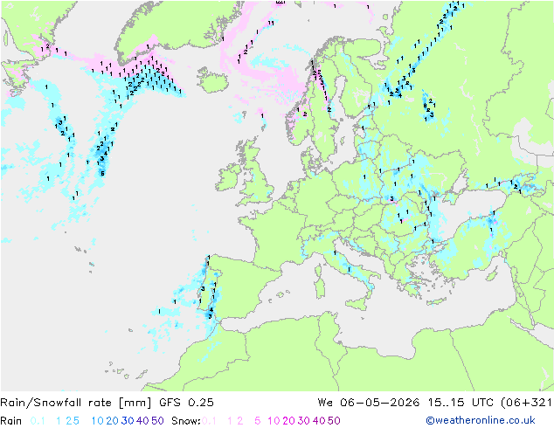This screenshot has width=554, height=428.
Task: Click the '(06+321' forecast run text
Action: (527, 403)
